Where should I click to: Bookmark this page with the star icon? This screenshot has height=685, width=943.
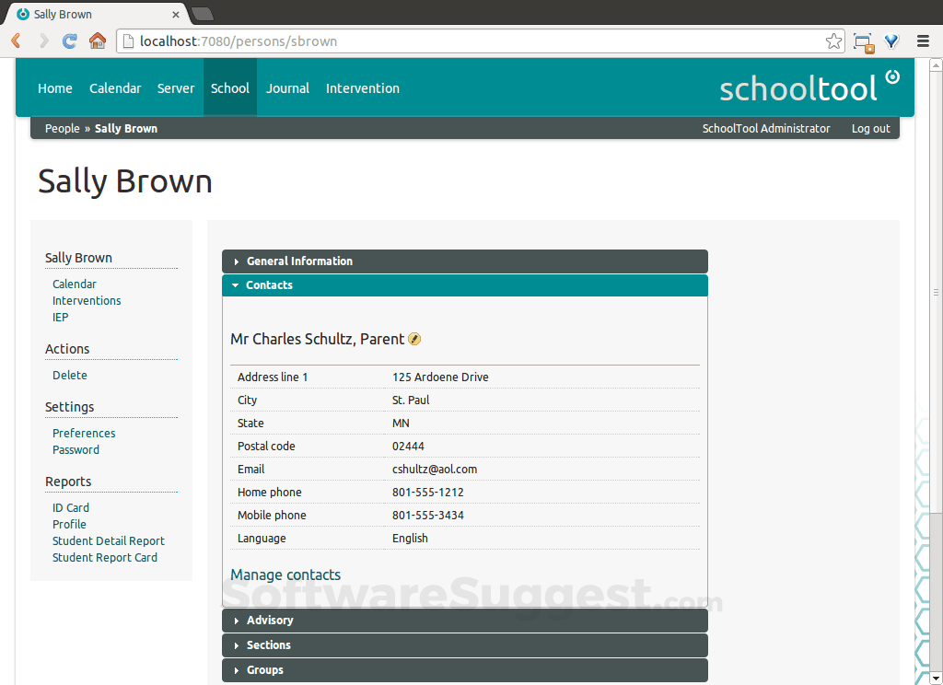click(x=832, y=41)
